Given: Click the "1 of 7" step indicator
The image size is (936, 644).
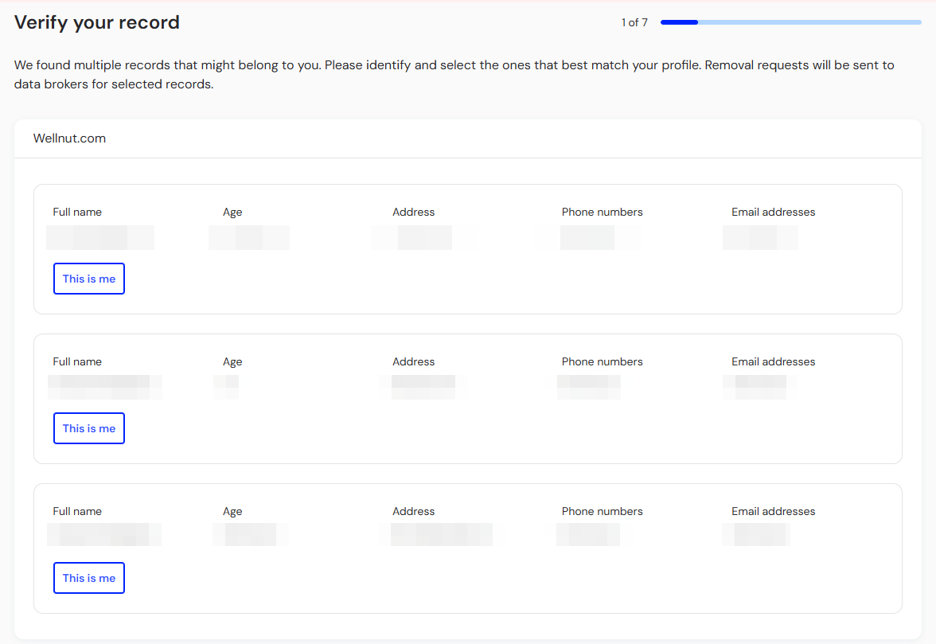Looking at the screenshot, I should point(634,22).
